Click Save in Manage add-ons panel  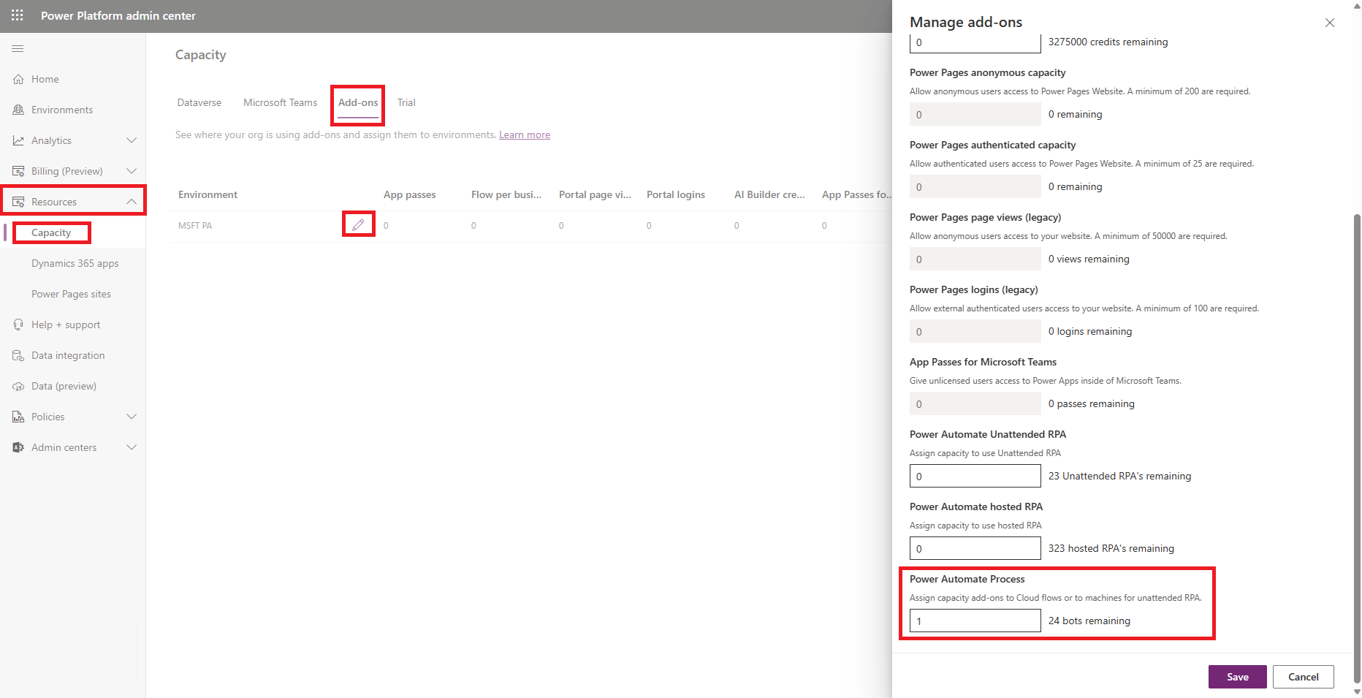point(1237,677)
